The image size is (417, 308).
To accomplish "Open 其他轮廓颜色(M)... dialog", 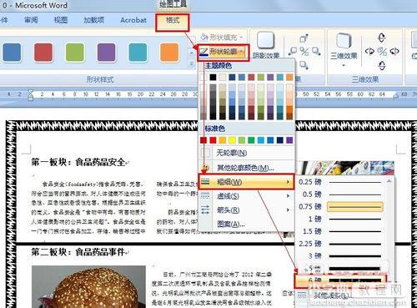I will point(247,168).
